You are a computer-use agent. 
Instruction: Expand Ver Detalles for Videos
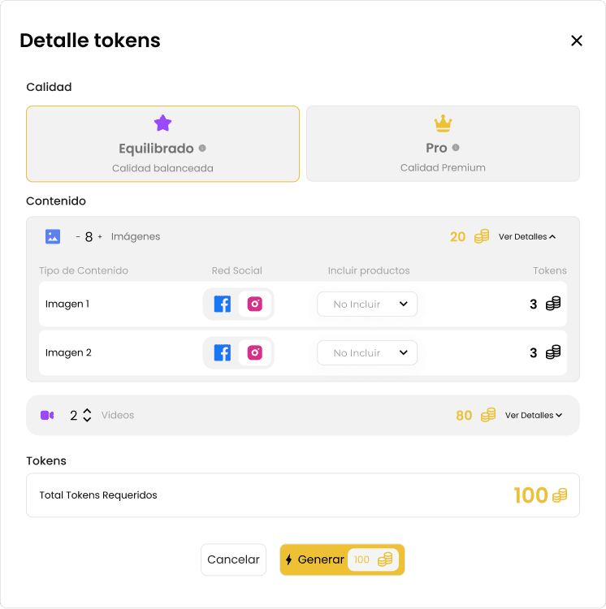click(x=534, y=416)
